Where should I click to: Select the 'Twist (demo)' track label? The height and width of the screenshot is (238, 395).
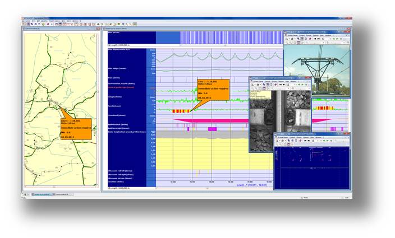114,106
